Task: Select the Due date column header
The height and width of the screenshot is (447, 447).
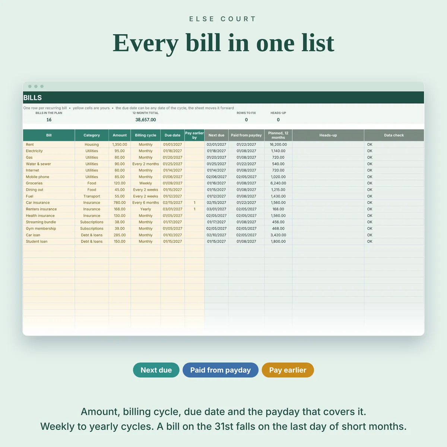Action: pos(172,135)
